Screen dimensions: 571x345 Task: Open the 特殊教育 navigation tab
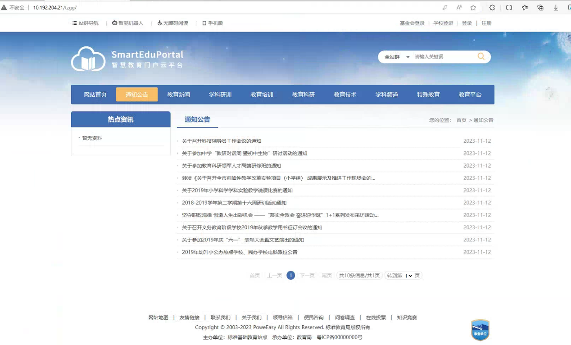[x=428, y=95]
